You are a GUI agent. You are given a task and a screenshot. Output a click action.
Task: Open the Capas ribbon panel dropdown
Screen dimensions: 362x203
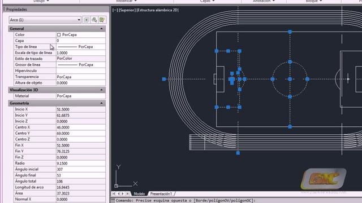click(x=207, y=1)
